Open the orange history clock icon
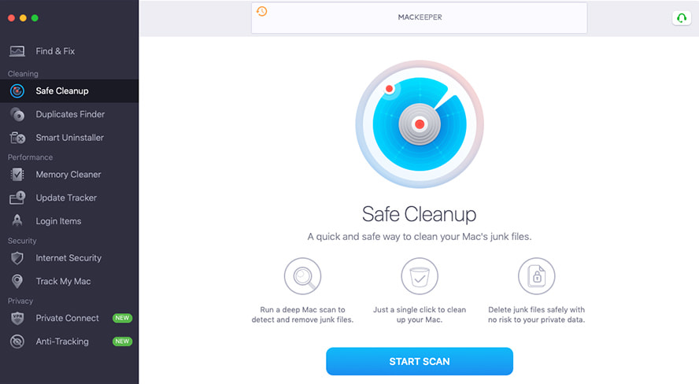This screenshot has height=384, width=699. (261, 11)
